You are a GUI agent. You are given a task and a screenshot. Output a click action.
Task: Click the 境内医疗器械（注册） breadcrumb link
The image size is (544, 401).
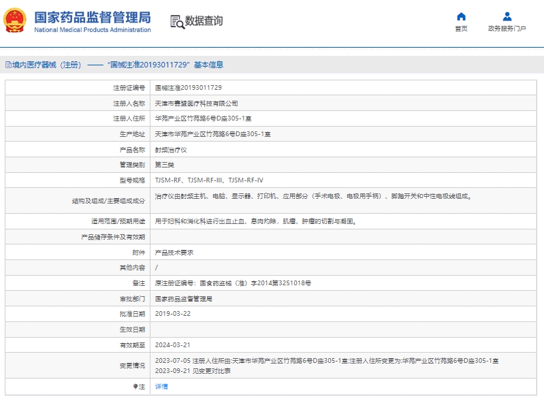click(x=46, y=65)
